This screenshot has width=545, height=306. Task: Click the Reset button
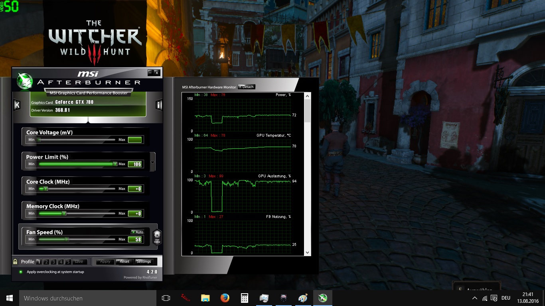[124, 262]
